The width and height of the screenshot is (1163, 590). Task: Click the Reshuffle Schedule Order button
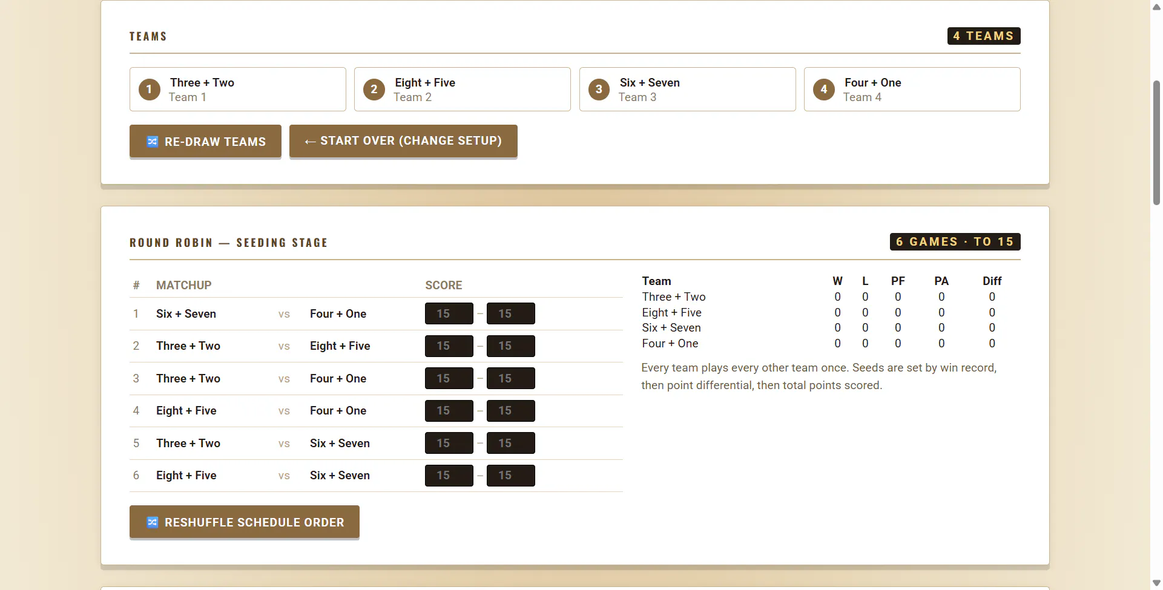pyautogui.click(x=245, y=522)
